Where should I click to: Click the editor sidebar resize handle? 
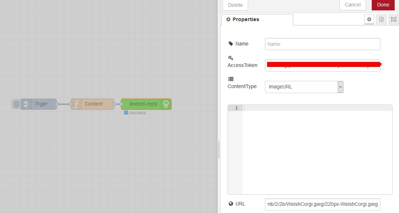[219, 149]
